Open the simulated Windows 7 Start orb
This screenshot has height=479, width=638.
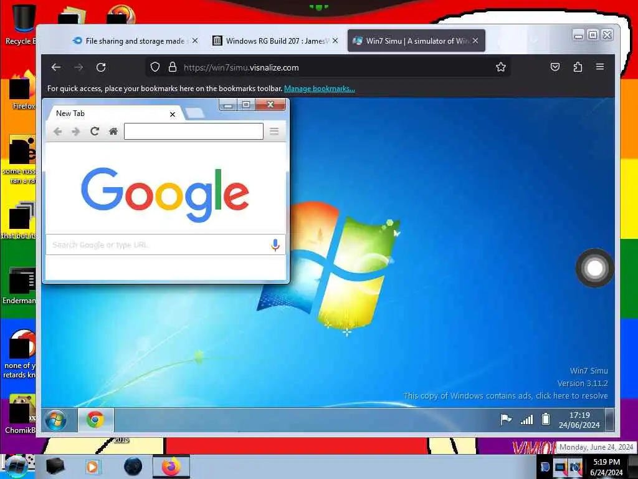click(55, 420)
